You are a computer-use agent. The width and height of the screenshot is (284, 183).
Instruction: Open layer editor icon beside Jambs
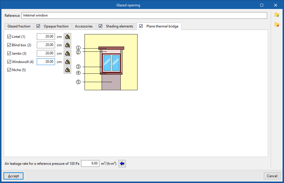tap(67, 53)
